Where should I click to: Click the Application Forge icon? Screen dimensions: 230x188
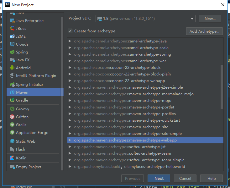12,132
